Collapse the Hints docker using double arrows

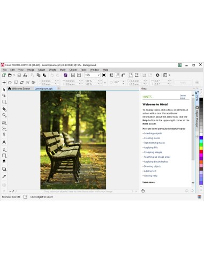click(193, 89)
